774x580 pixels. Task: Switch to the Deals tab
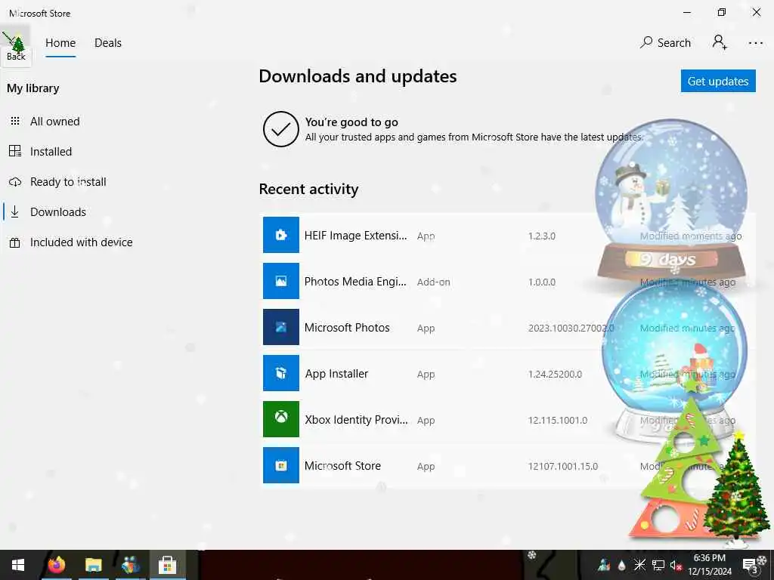click(107, 43)
